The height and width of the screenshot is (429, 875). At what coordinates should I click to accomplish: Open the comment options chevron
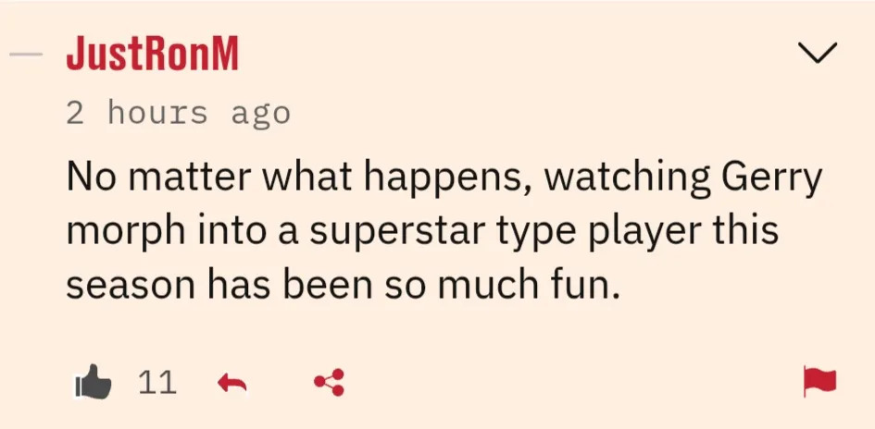(818, 55)
